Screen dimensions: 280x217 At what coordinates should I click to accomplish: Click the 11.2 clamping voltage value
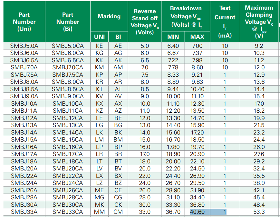tap(259, 60)
